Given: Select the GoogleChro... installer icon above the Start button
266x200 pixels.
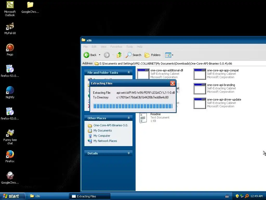Looking at the screenshot, I should click(10, 178).
